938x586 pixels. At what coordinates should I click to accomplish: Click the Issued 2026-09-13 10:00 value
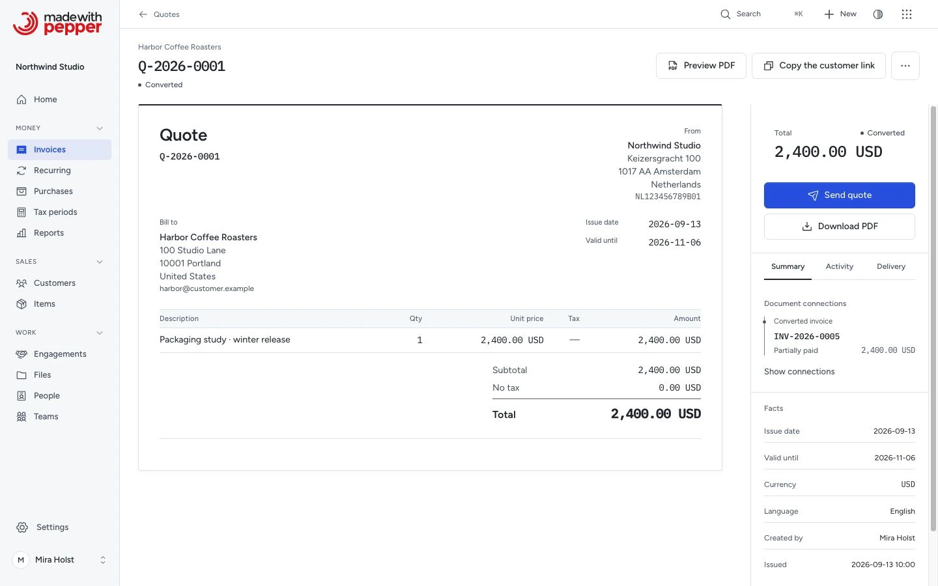point(883,565)
